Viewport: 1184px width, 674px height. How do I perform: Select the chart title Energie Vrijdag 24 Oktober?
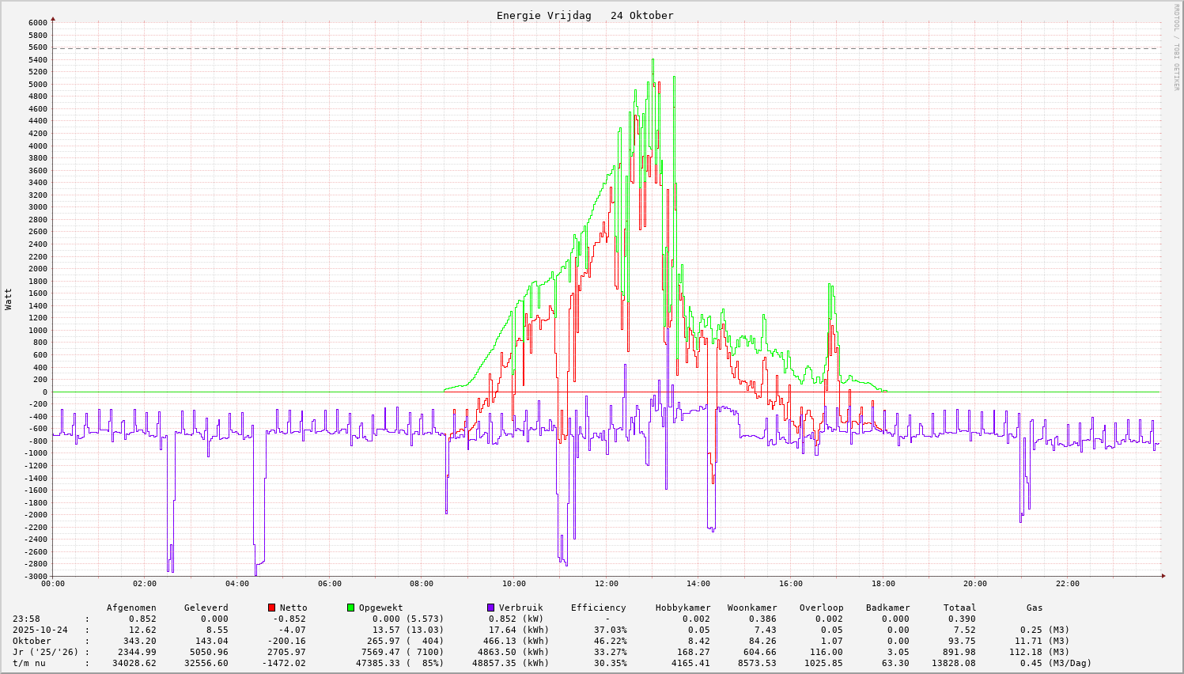[584, 16]
